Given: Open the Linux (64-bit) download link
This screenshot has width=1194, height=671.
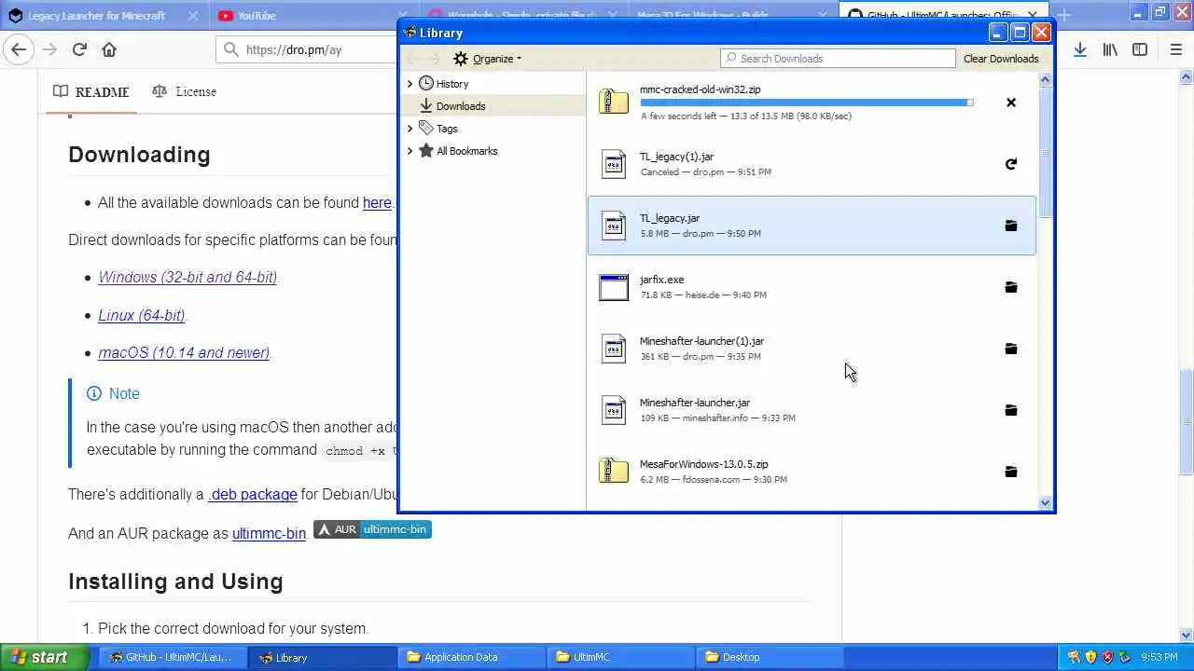Looking at the screenshot, I should point(142,315).
